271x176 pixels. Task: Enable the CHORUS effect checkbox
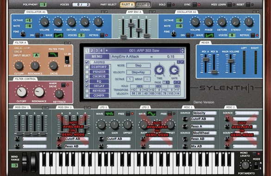pos(87,76)
